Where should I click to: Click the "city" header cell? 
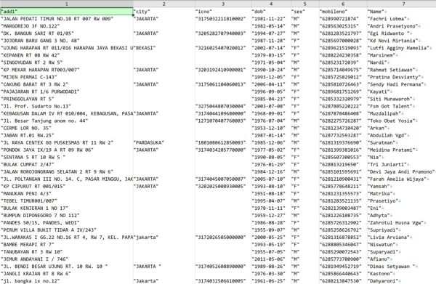click(x=164, y=12)
